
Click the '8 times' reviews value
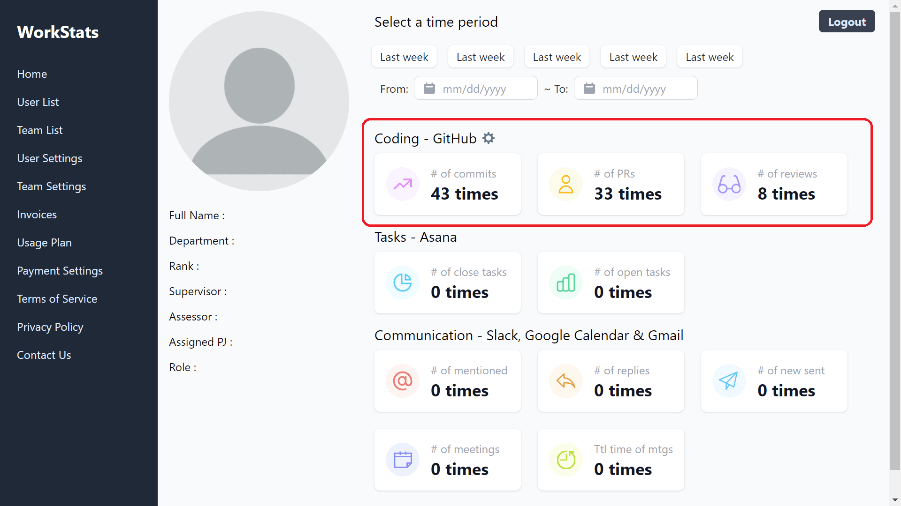[786, 194]
